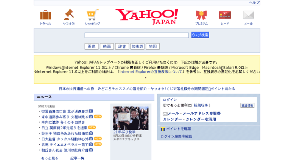Click the video icon after 従業員集団亡命 headline

(91, 111)
